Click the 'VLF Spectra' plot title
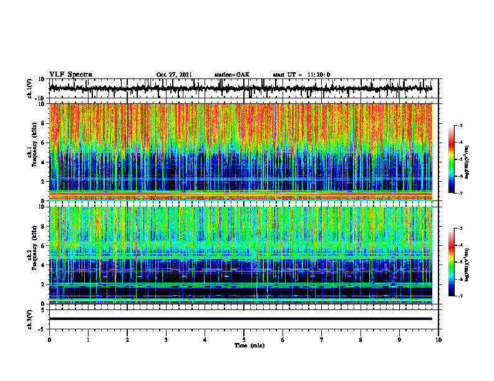The width and height of the screenshot is (494, 381). [70, 75]
